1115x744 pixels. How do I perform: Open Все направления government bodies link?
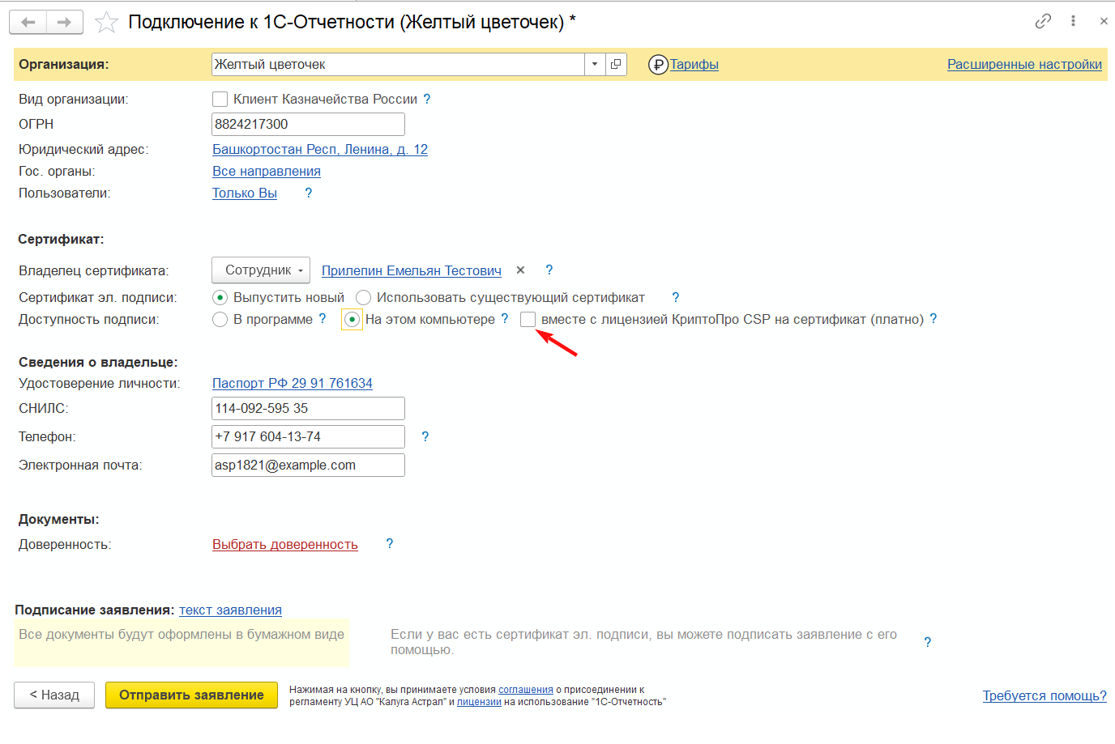click(267, 171)
